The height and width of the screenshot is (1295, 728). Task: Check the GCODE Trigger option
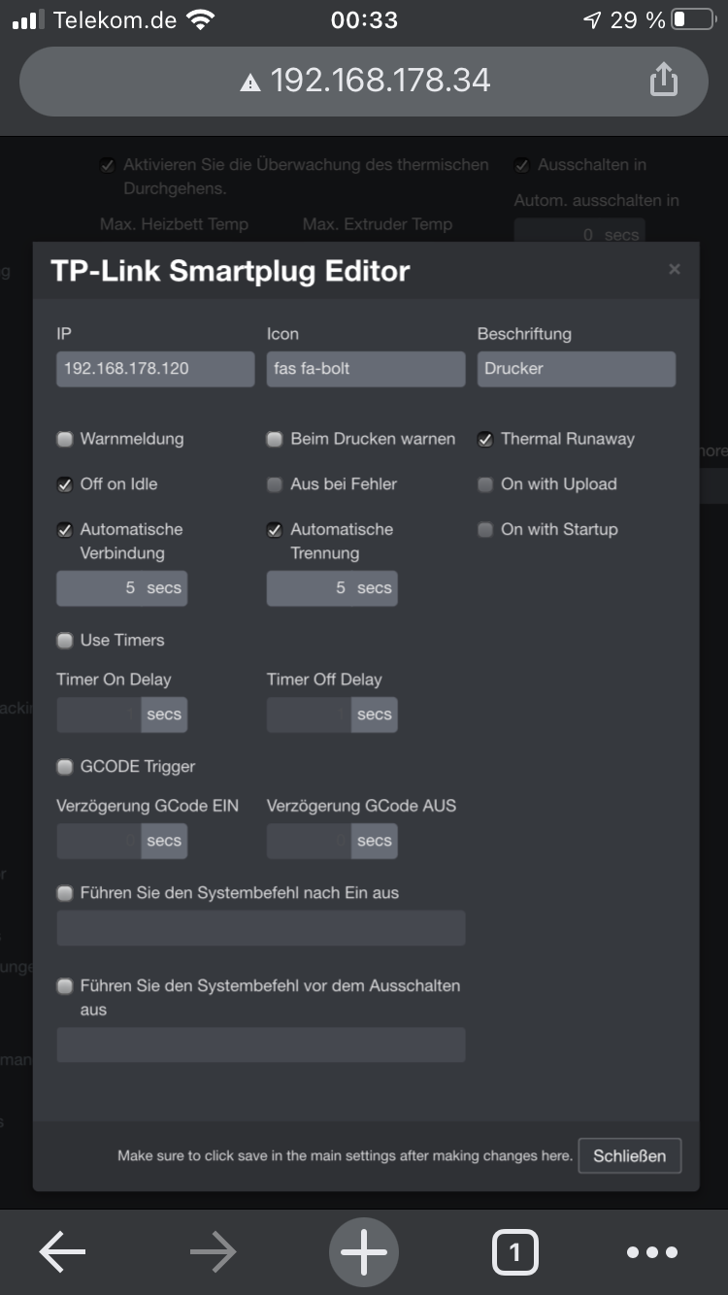(65, 767)
